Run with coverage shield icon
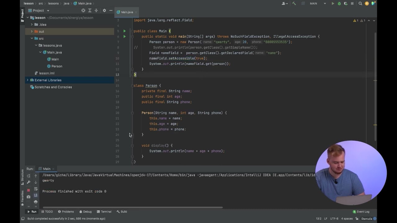Image resolution: width=397 pixels, height=223 pixels. pos(346,3)
